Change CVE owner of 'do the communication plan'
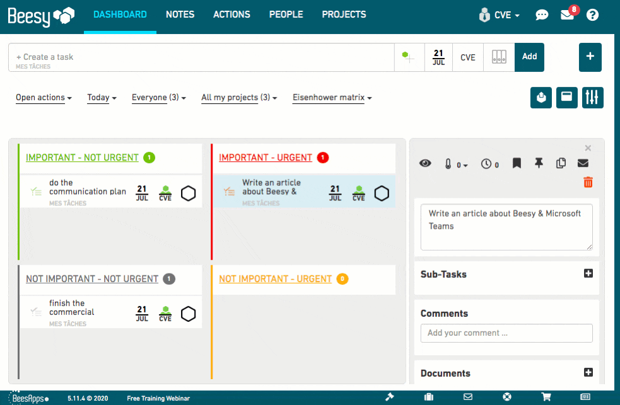This screenshot has height=405, width=620. click(x=165, y=193)
